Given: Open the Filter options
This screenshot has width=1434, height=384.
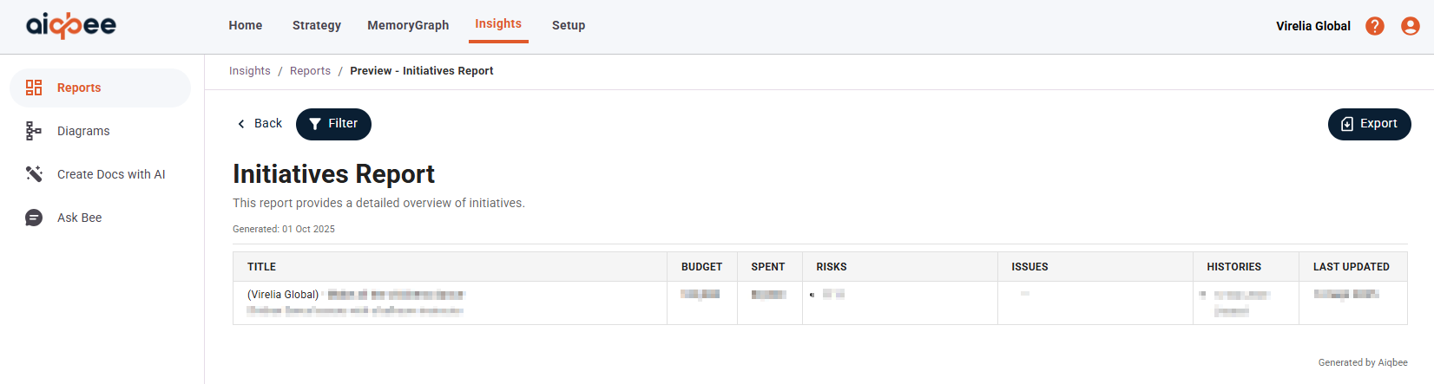Looking at the screenshot, I should click(333, 124).
